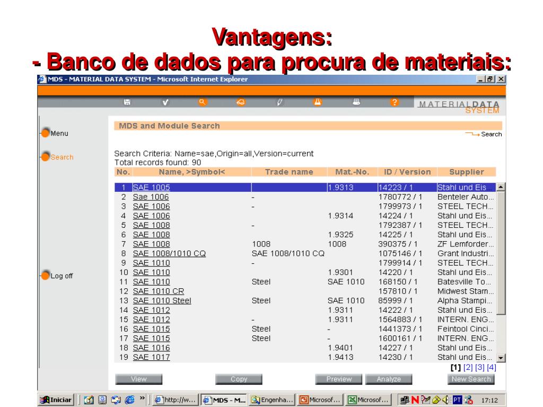
Task: Click the printer toolbar icon
Action: point(356,102)
